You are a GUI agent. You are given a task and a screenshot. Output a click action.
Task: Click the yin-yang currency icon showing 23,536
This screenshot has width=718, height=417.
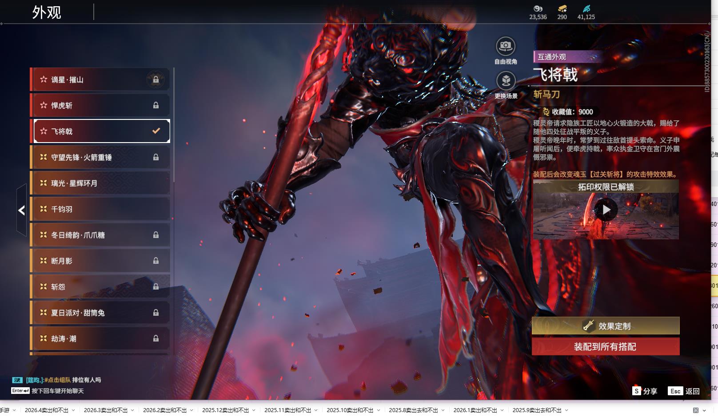click(538, 8)
